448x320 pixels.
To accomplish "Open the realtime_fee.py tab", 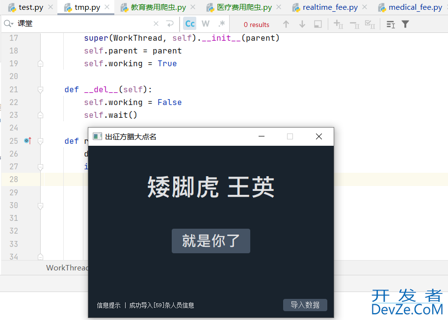I will point(330,7).
